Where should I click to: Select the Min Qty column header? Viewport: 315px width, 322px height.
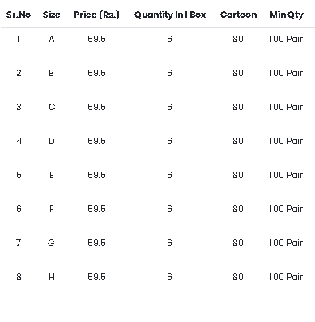coord(287,15)
